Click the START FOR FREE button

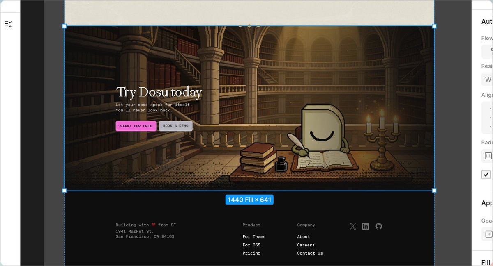[136, 126]
